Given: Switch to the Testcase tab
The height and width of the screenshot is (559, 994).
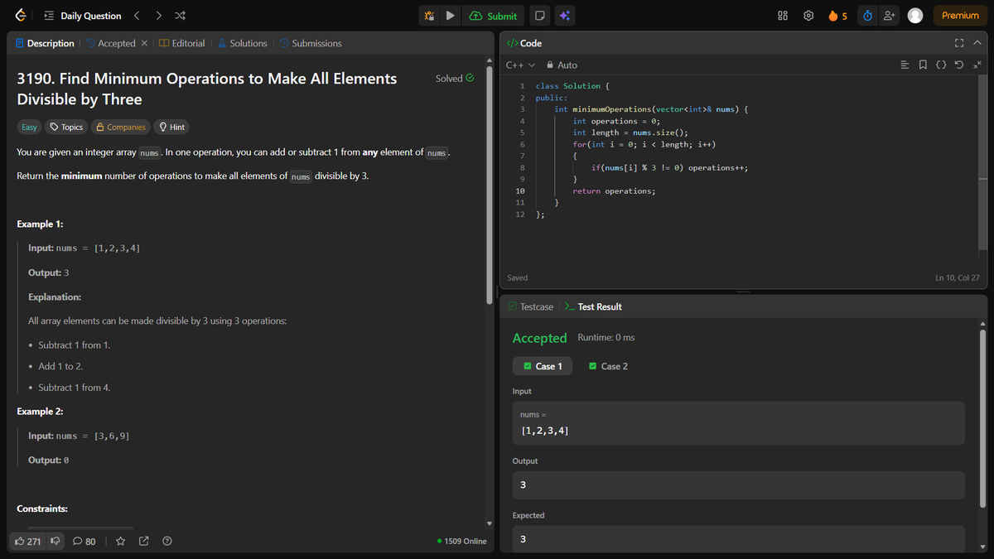Looking at the screenshot, I should [x=530, y=306].
